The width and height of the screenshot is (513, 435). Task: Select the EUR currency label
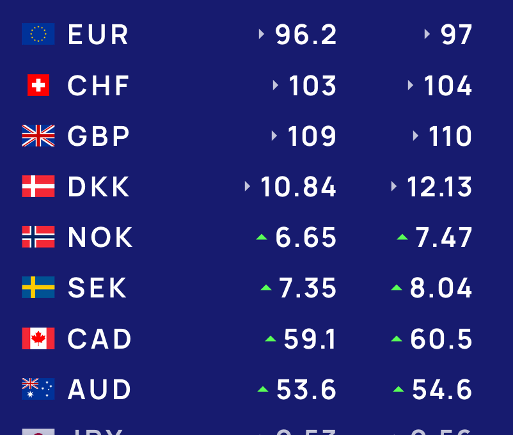pos(99,35)
